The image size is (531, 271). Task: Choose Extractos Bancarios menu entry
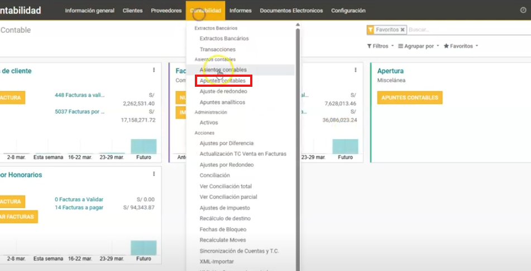click(224, 38)
